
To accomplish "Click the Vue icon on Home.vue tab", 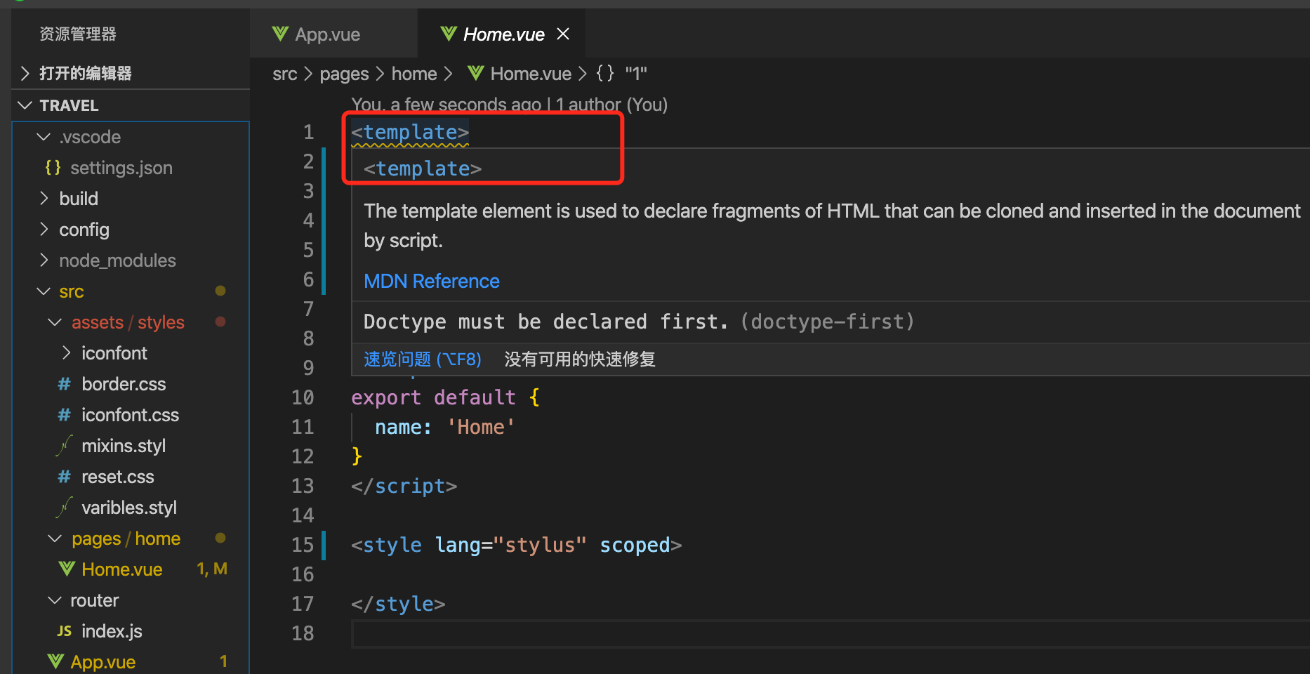I will 449,34.
